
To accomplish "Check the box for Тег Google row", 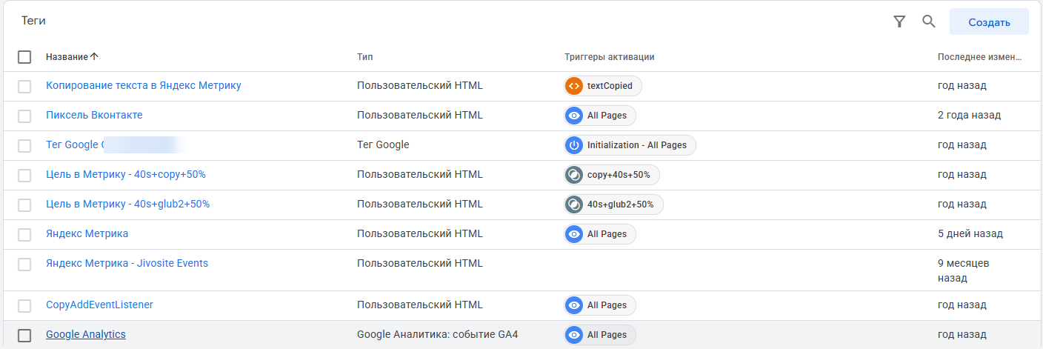I will (24, 146).
